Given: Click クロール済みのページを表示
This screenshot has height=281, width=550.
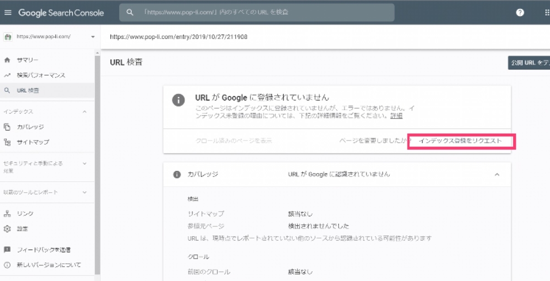Looking at the screenshot, I should [234, 140].
